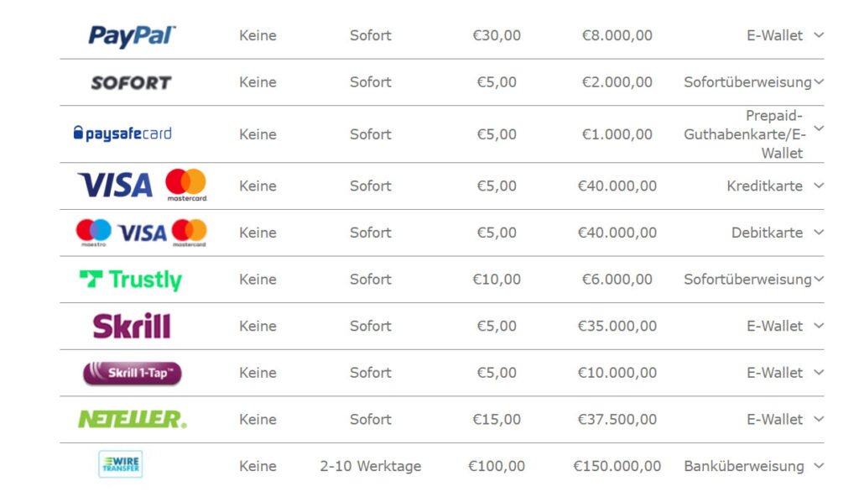Click the €150.000,00 maximum for Wire Transfer

(617, 466)
